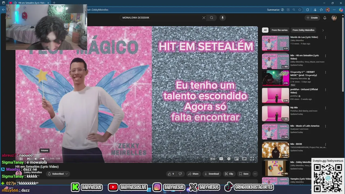Open options menu for Mundo da Lua

tap(326, 37)
